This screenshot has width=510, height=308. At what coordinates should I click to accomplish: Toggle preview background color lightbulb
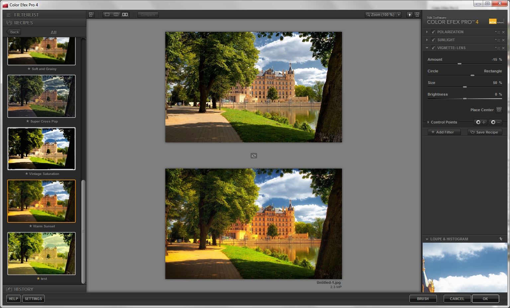(x=409, y=15)
